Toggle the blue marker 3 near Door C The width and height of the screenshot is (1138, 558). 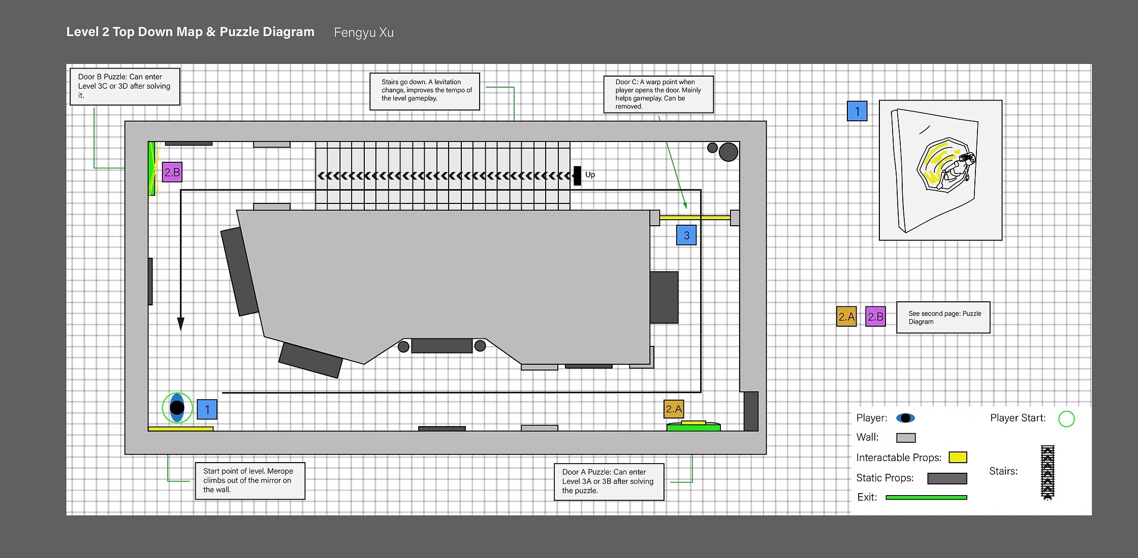pos(686,235)
